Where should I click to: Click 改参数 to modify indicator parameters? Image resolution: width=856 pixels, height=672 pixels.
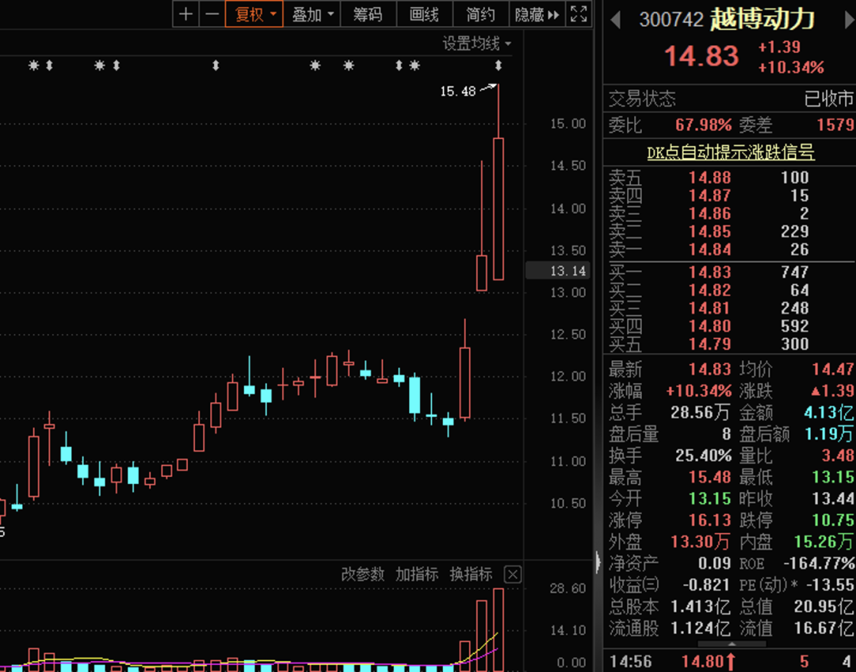[363, 574]
